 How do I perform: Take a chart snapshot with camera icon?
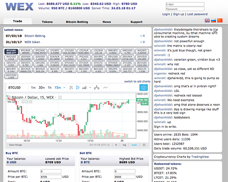[x=144, y=87]
